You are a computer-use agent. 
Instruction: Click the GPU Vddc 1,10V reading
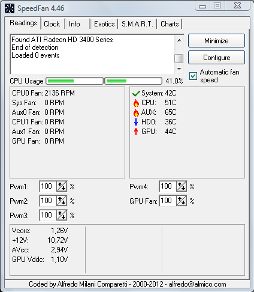pos(40,260)
